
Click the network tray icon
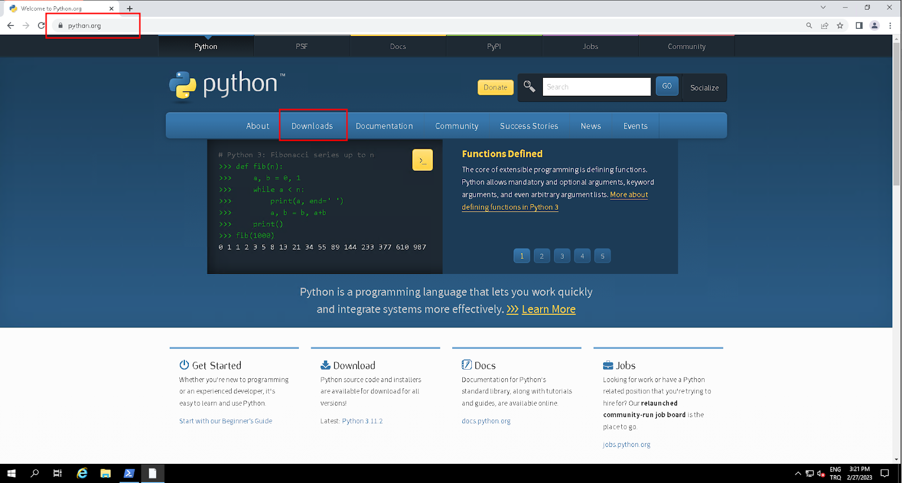(x=810, y=473)
